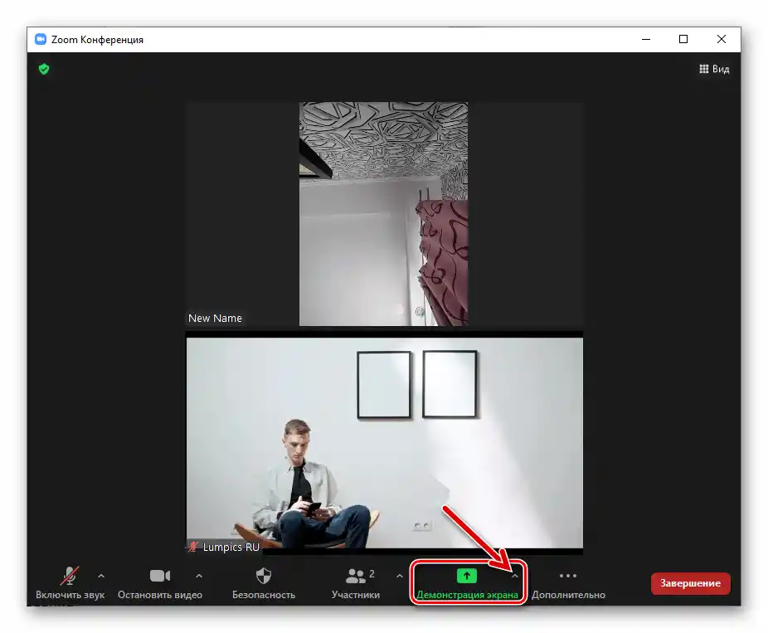
Task: Open the Вид view layout button
Action: 714,69
